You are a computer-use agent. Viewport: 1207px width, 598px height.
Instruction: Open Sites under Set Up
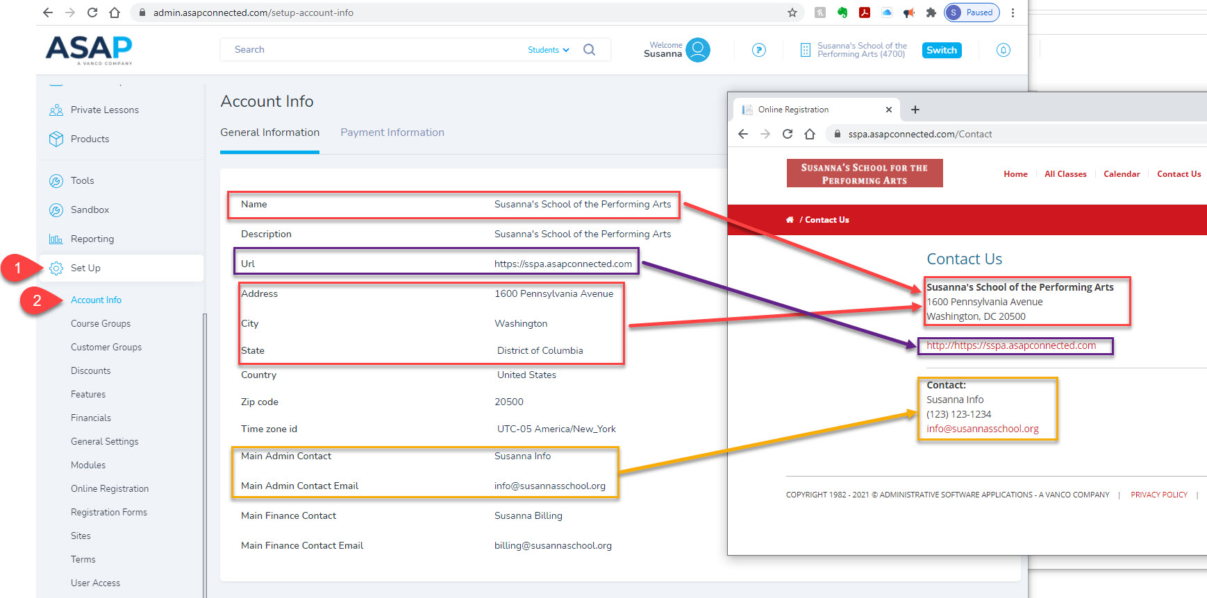(81, 536)
